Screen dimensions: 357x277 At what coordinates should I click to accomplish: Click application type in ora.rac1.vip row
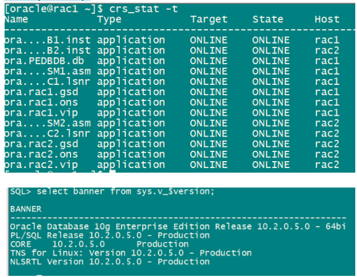coord(131,113)
